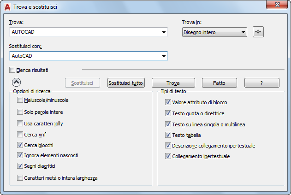The width and height of the screenshot is (291, 195).
Task: Click the Trova in: label
Action: 192,22
